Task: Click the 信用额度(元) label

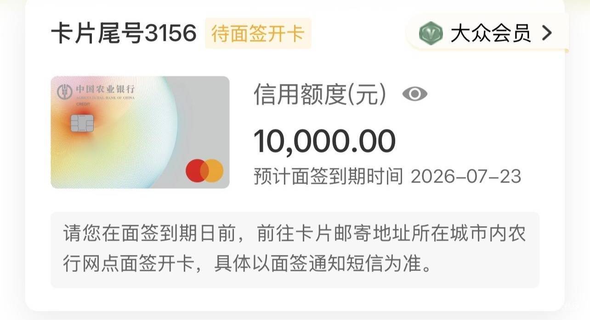Action: tap(320, 95)
